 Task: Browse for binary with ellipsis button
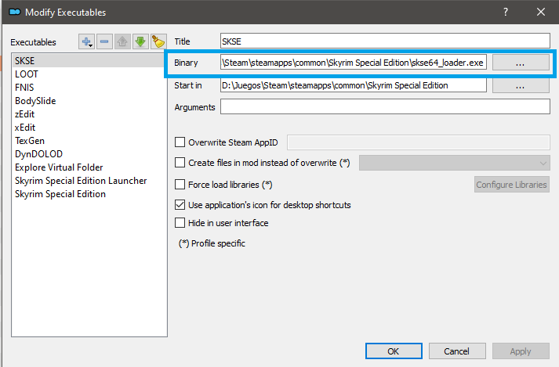tap(521, 63)
